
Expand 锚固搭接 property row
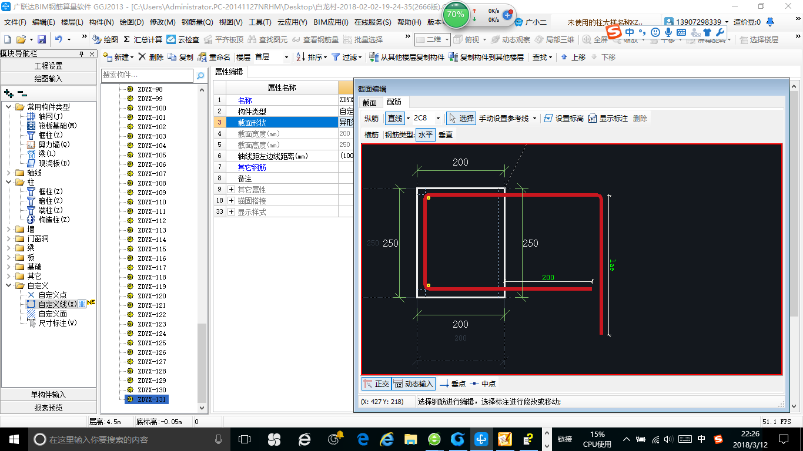point(232,201)
